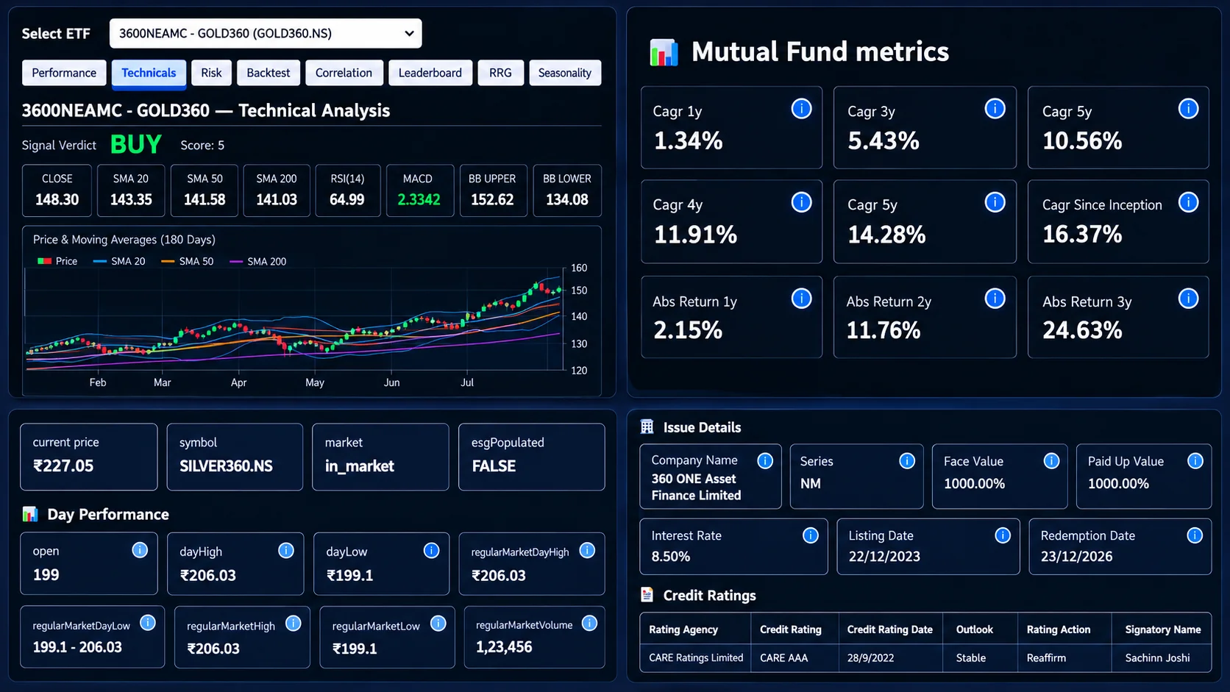Toggle Price series in chart legend
The width and height of the screenshot is (1230, 692).
pos(57,261)
